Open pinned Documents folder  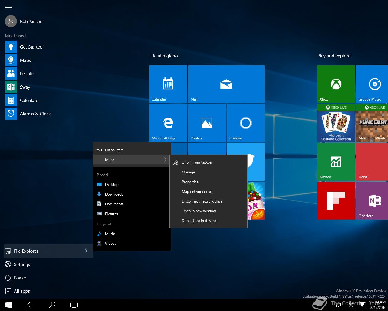pyautogui.click(x=132, y=204)
